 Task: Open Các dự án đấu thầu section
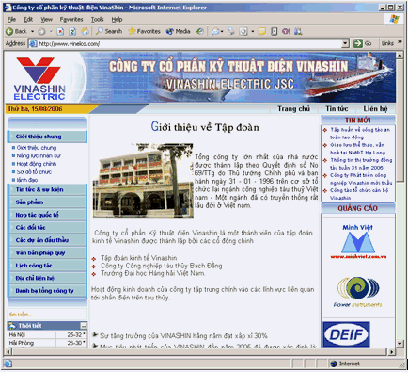[x=47, y=240]
